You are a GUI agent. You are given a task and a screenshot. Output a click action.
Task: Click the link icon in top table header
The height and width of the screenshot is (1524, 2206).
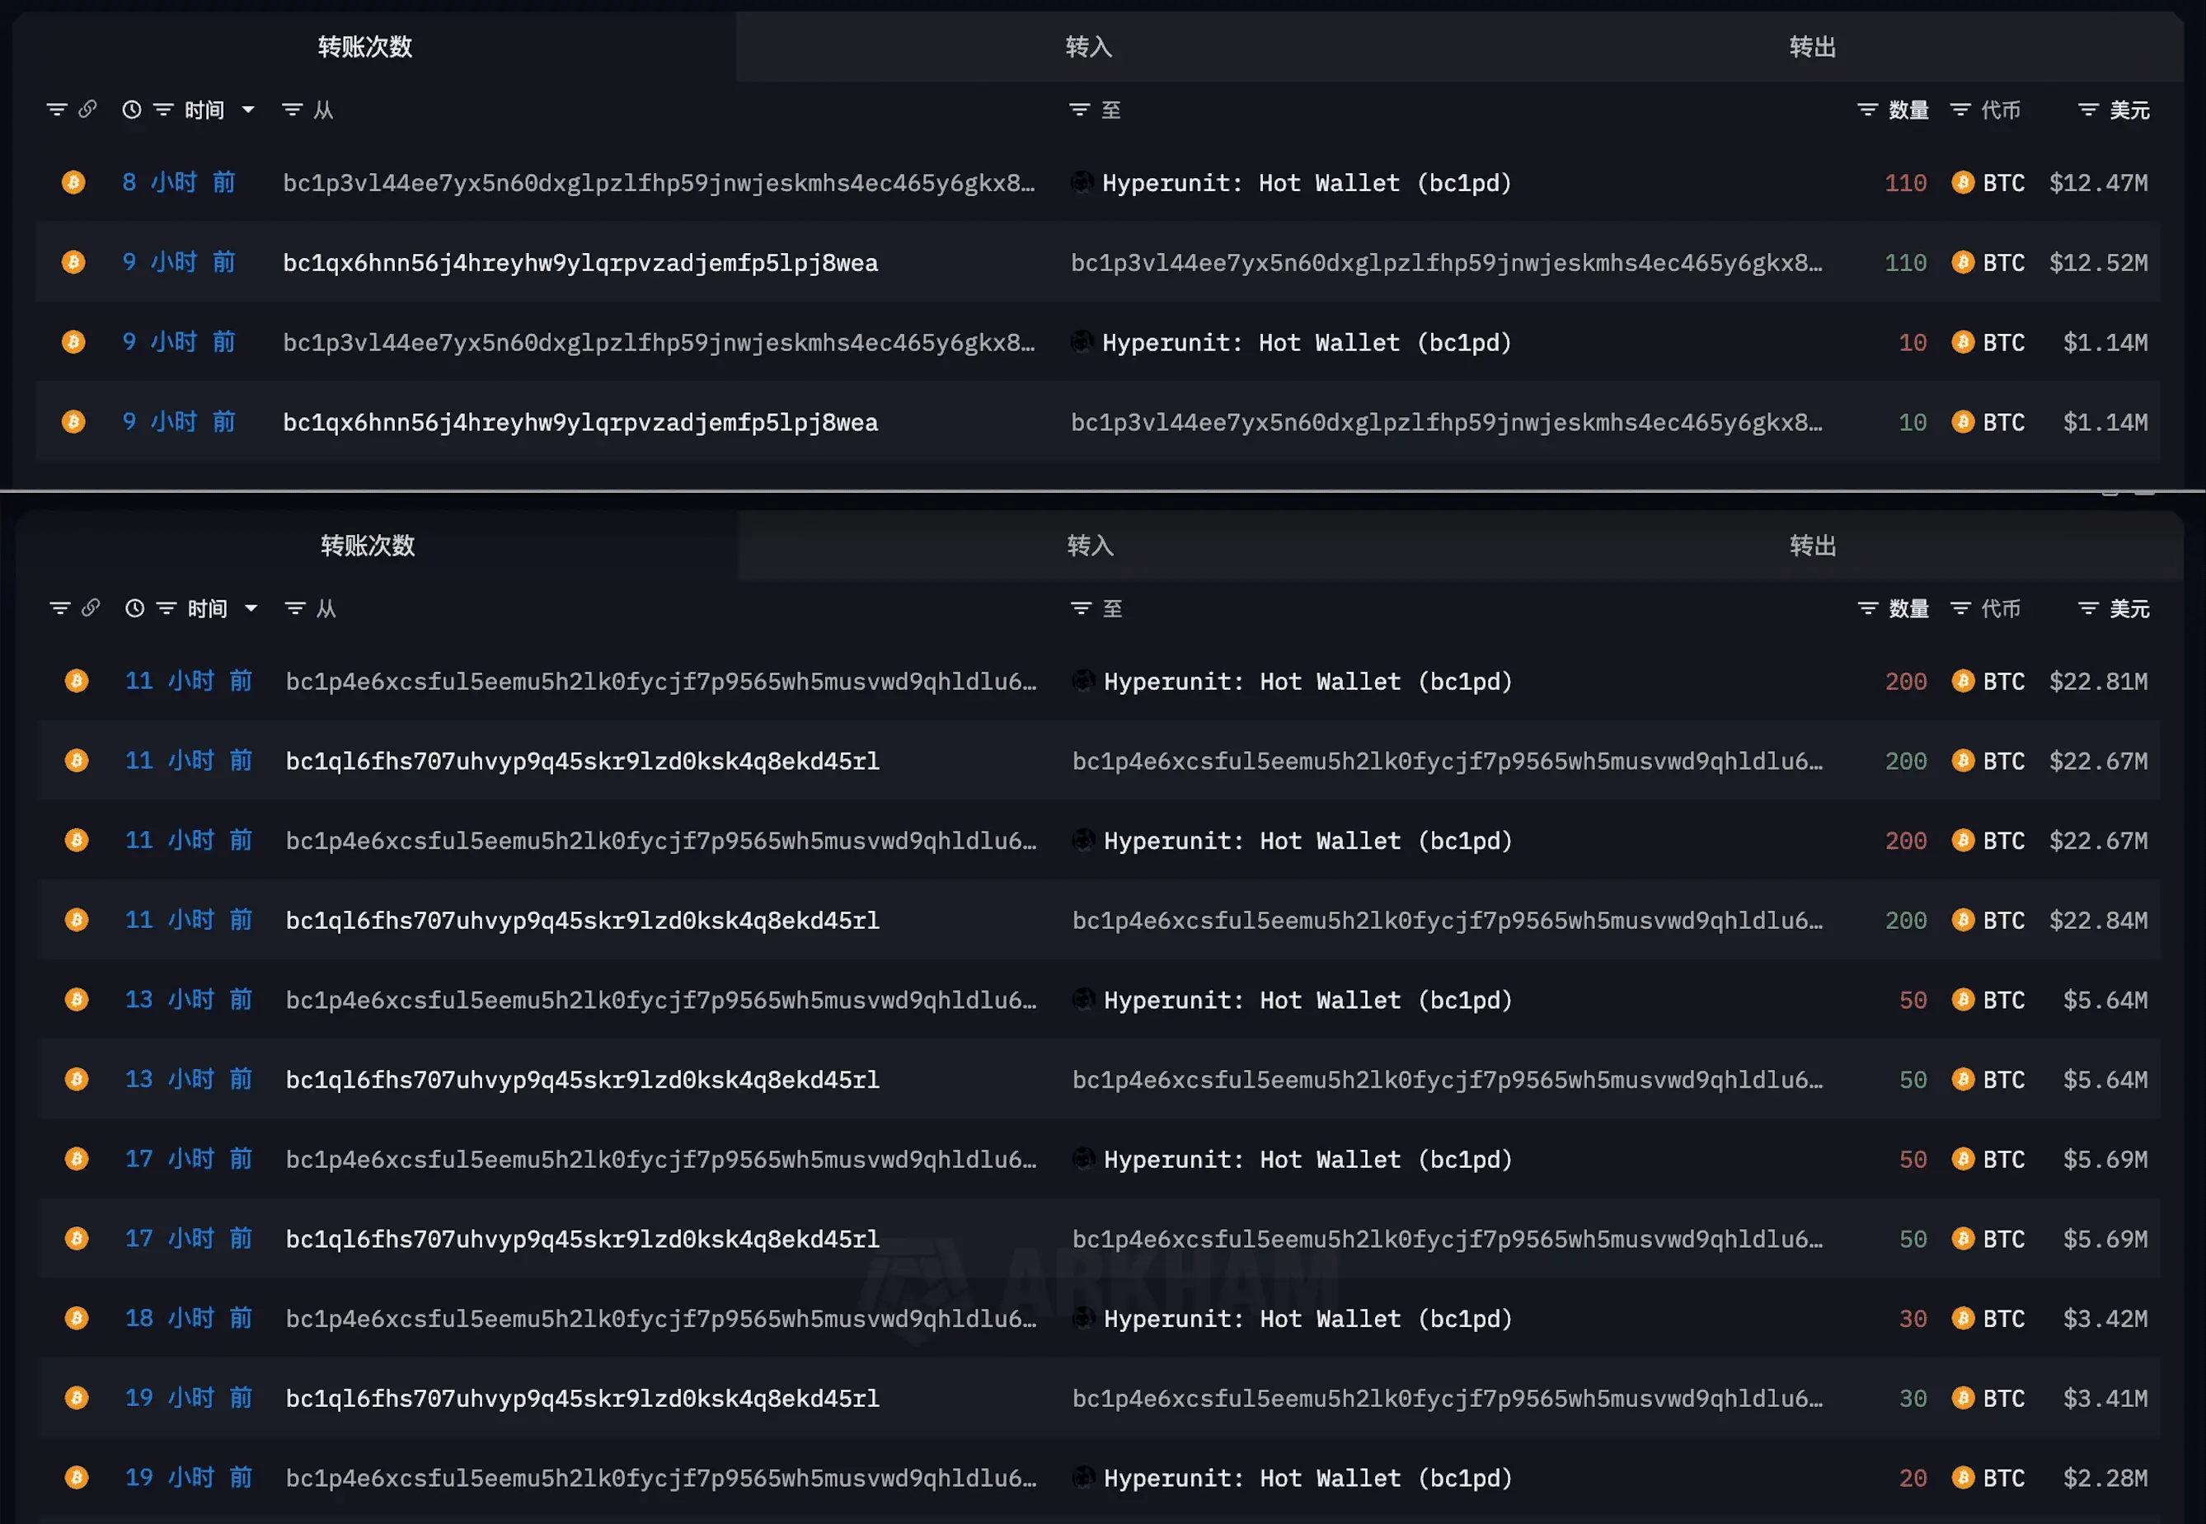tap(88, 109)
